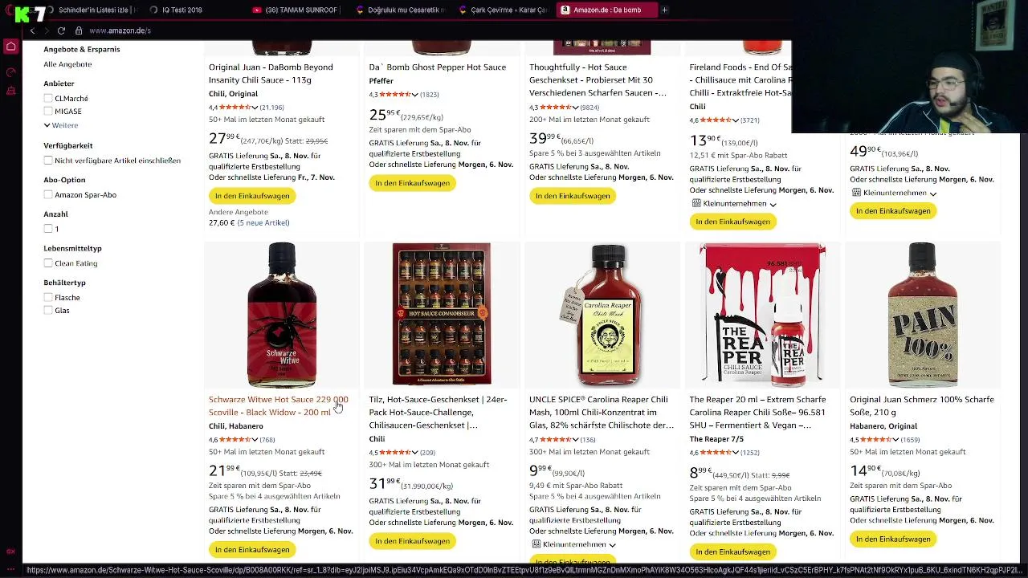Expand Weitere under Anbieter
The height and width of the screenshot is (578, 1028).
point(61,125)
